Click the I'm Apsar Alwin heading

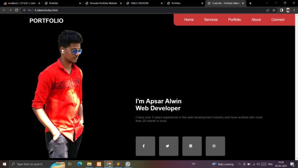(159, 101)
